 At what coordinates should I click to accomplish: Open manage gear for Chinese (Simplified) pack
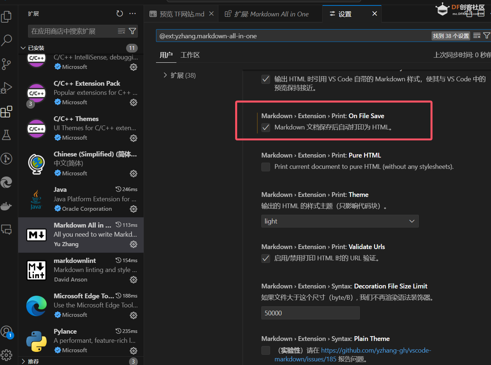[133, 173]
